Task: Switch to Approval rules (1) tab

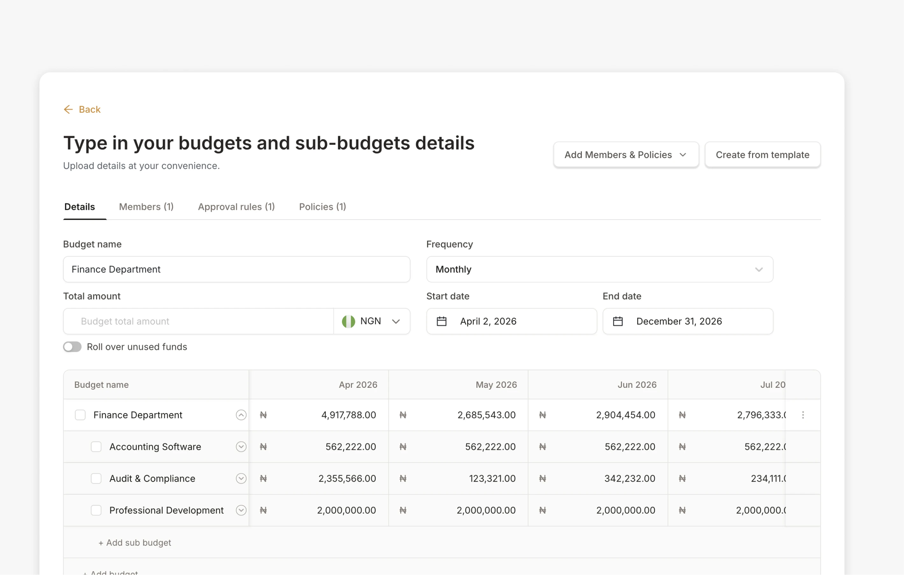Action: [236, 207]
